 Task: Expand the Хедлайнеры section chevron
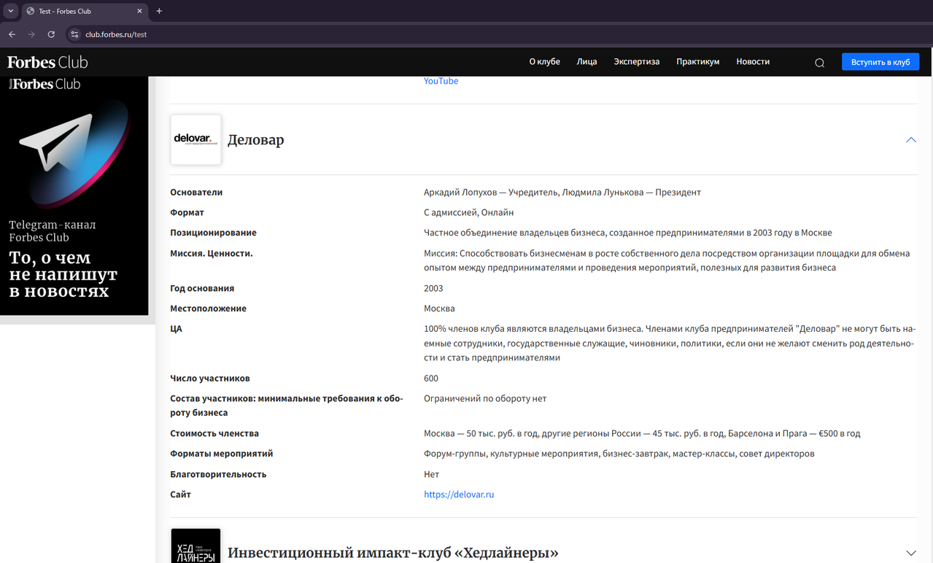910,554
